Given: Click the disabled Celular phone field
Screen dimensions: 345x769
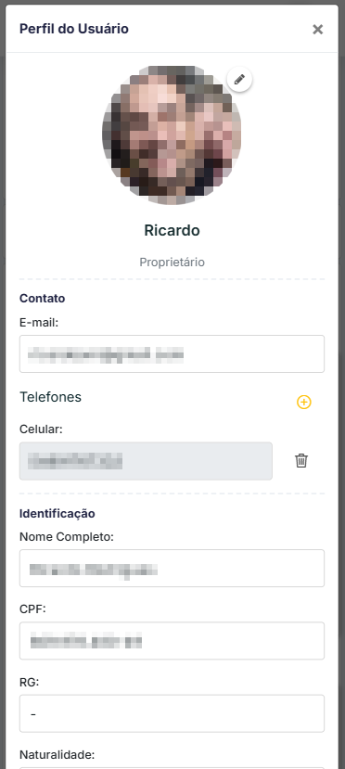Looking at the screenshot, I should [146, 461].
